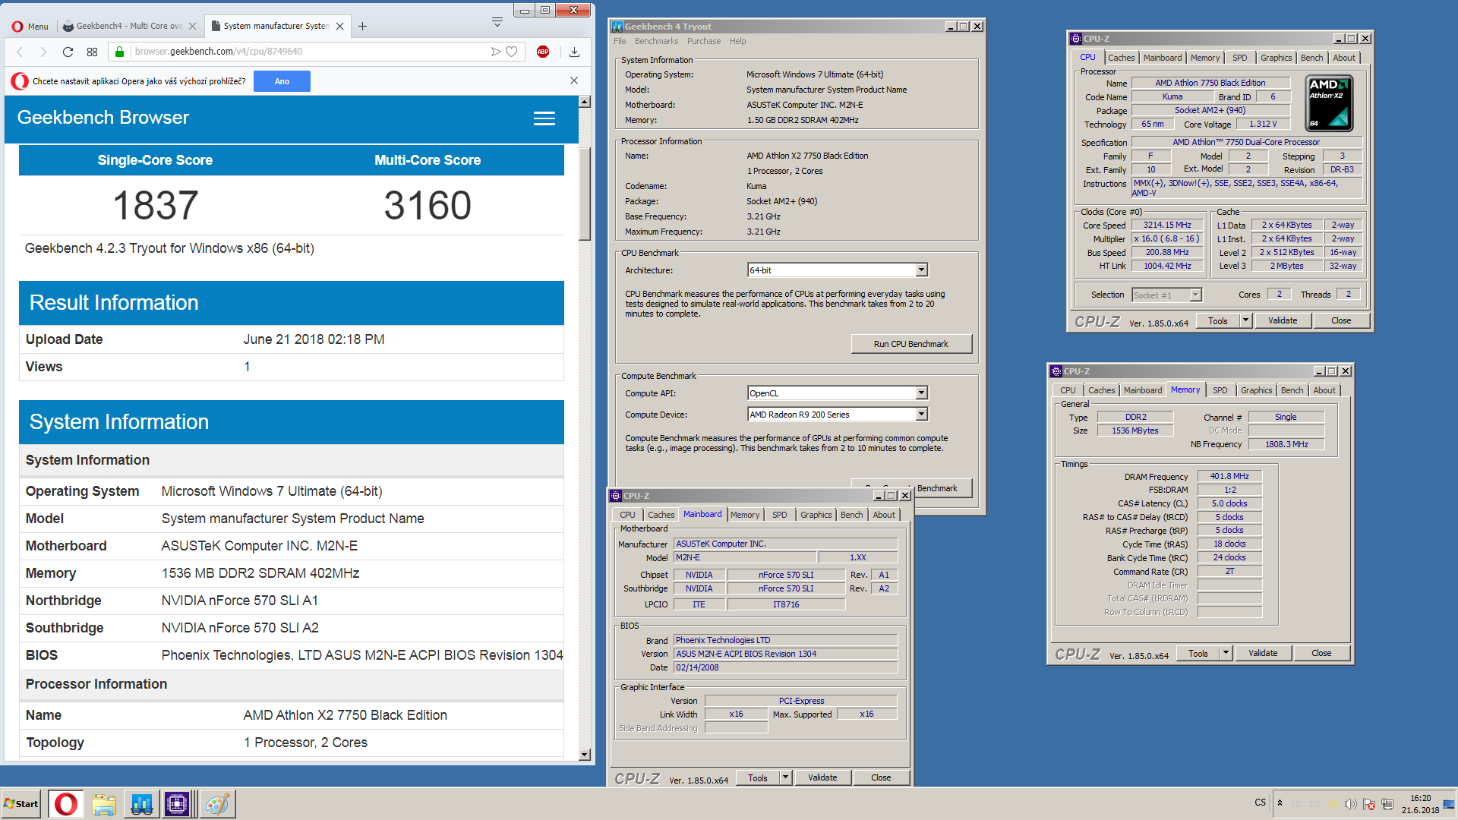Open Opera Speed Dial start page icon

coord(92,52)
